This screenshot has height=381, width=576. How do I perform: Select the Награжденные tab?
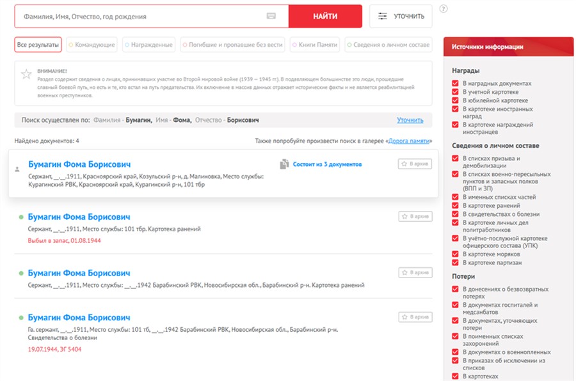point(148,45)
